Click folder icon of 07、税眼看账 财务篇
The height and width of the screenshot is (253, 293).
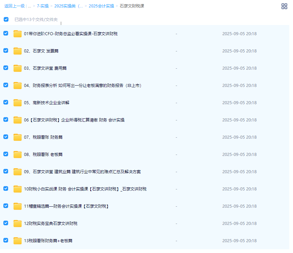click(x=17, y=137)
